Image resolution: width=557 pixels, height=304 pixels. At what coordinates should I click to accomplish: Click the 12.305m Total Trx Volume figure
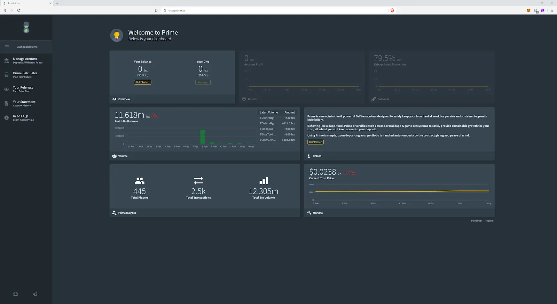coord(264,191)
